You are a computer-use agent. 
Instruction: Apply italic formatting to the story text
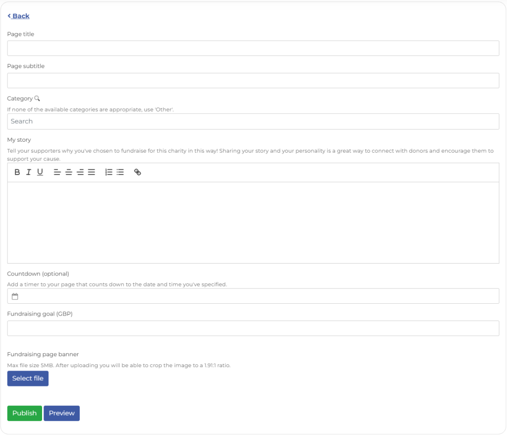click(x=28, y=172)
